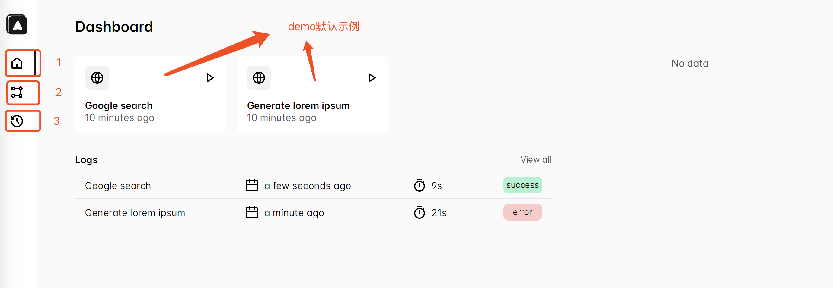Screen dimensions: 833x288
Task: Open the Workflows sidebar icon
Action: (x=17, y=92)
